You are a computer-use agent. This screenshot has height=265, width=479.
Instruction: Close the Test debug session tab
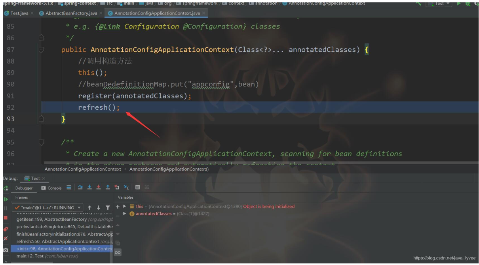click(x=43, y=178)
